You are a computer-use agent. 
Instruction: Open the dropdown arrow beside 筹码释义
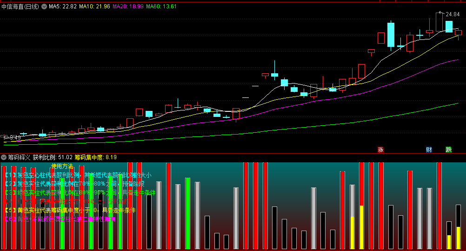[x=4, y=157]
